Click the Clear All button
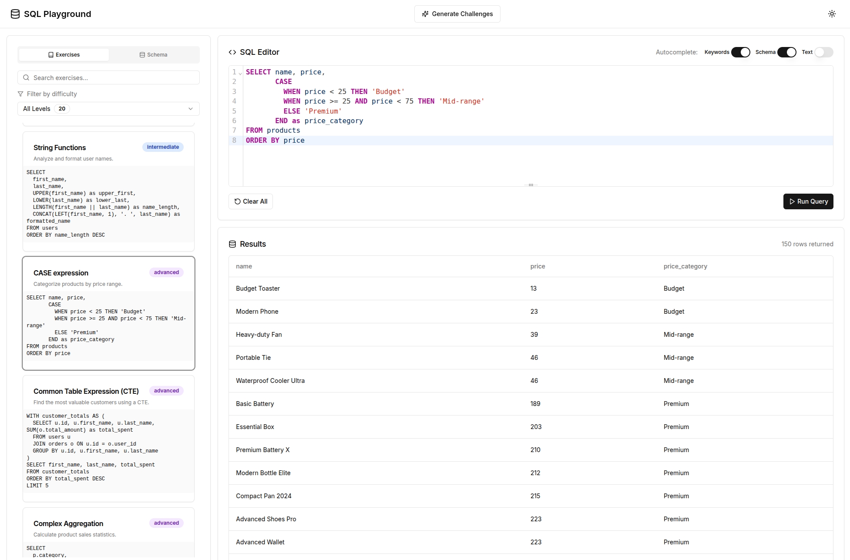This screenshot has width=850, height=560. 251,201
